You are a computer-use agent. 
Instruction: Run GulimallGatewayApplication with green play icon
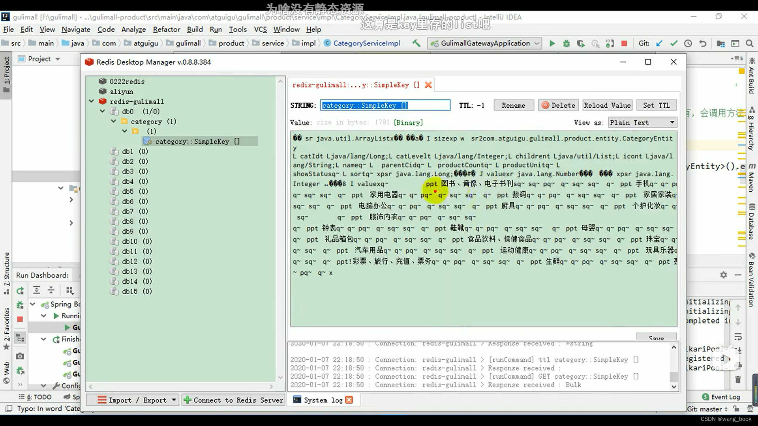pos(552,43)
